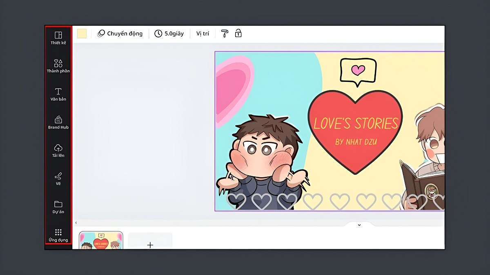The image size is (490, 275).
Task: Open the Tải lên uploads panel
Action: (x=58, y=150)
